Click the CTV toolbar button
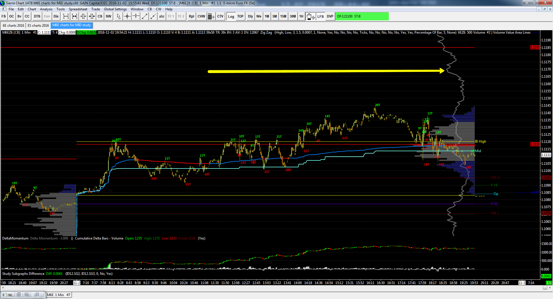 (x=220, y=16)
